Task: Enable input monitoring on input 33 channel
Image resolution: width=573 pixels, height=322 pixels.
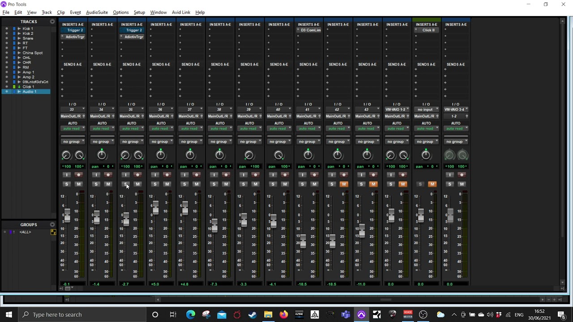Action: click(x=66, y=175)
